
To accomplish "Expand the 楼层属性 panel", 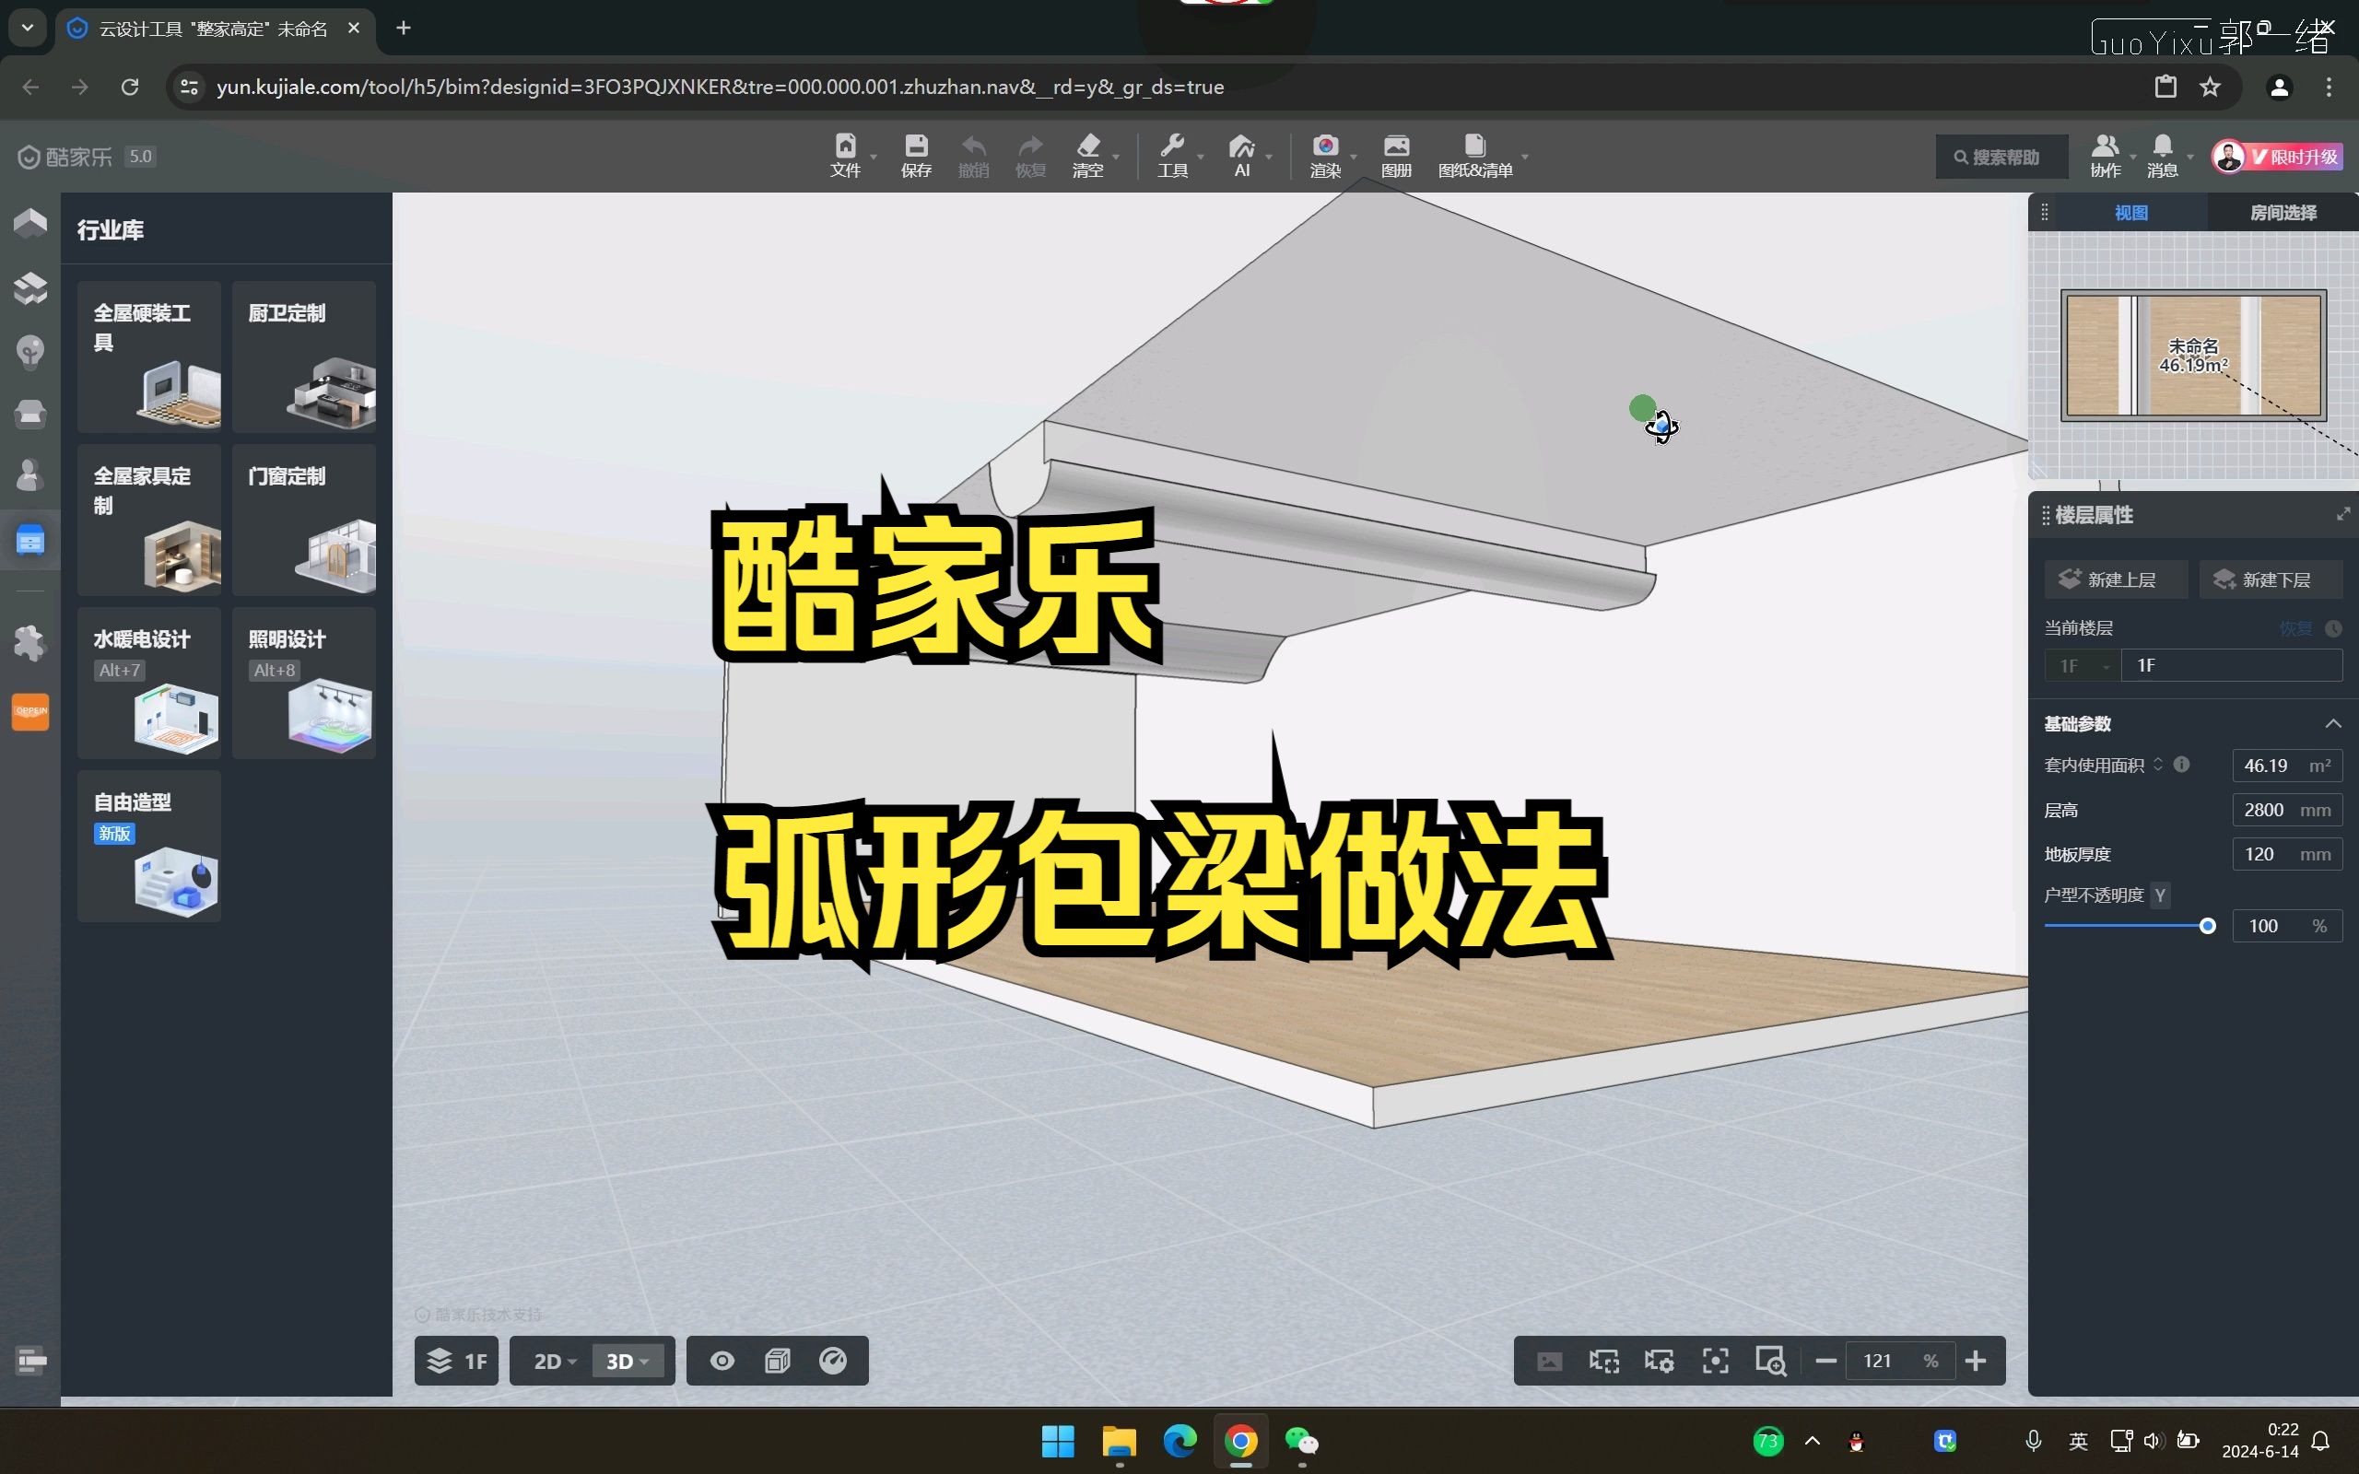I will click(2343, 514).
